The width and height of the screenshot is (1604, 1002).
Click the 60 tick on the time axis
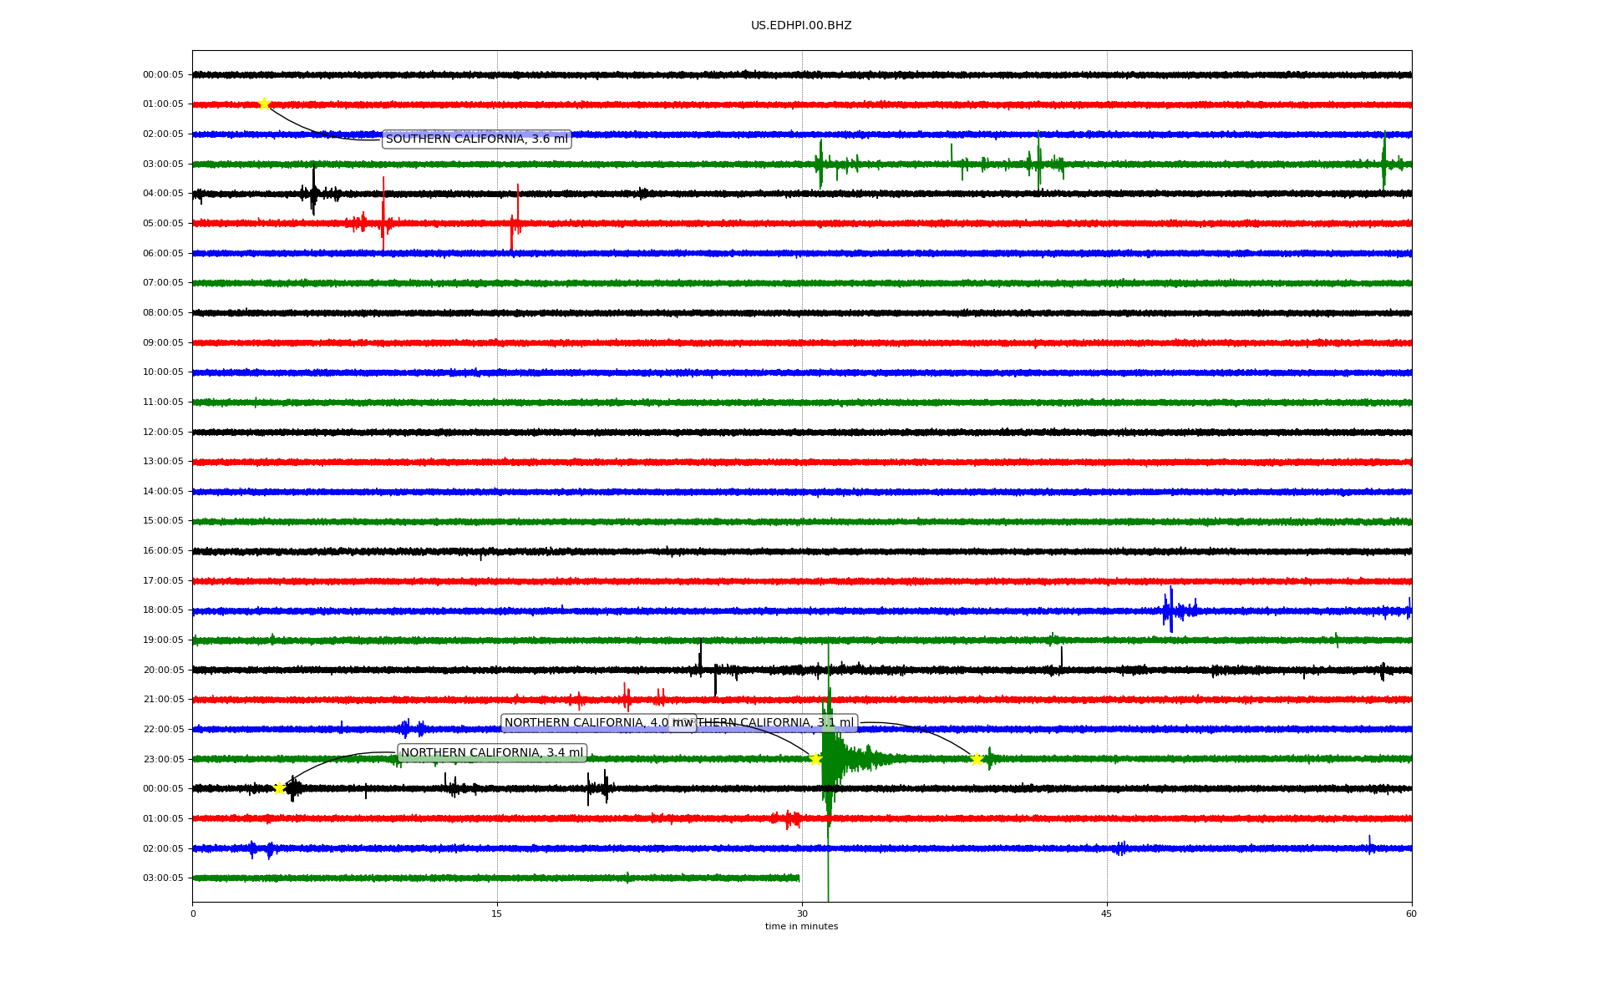tap(1411, 913)
